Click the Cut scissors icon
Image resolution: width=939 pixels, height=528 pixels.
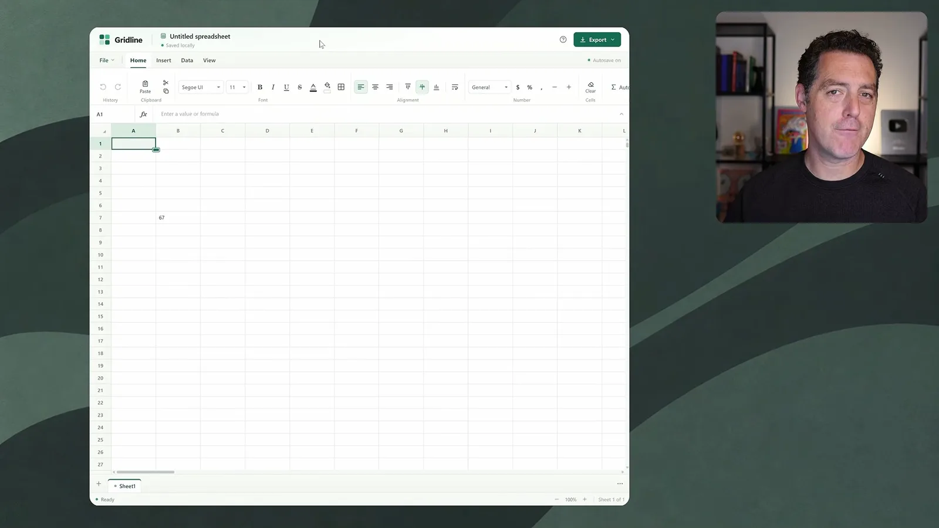coord(165,83)
